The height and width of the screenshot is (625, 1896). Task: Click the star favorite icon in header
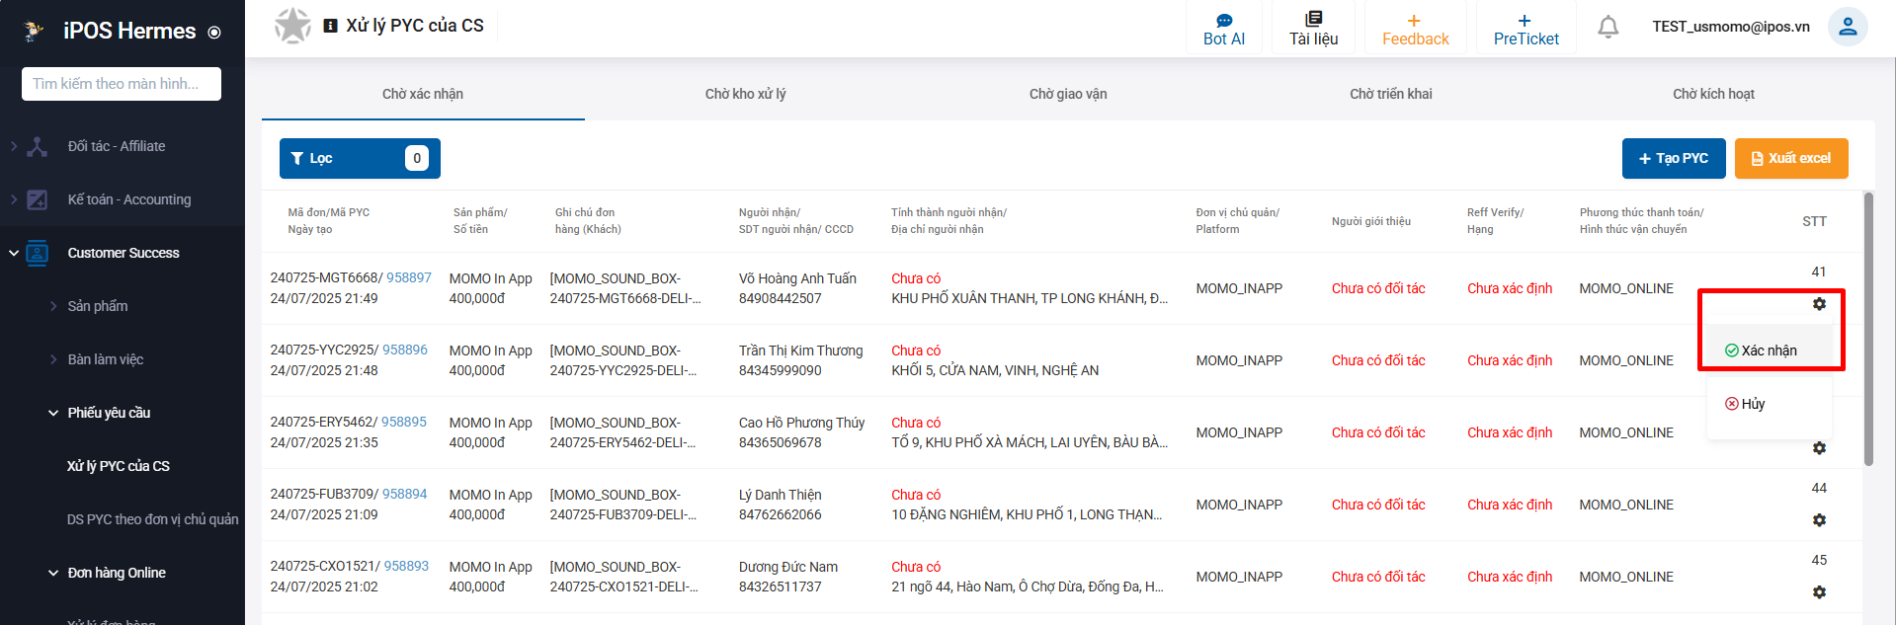292,26
